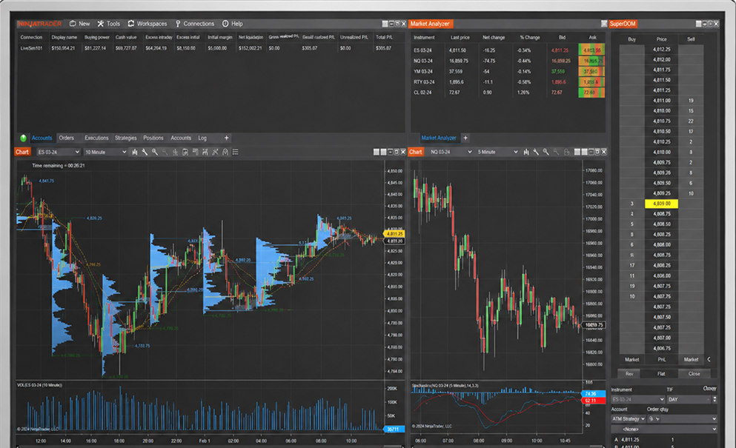
Task: Switch to the Positions tab
Action: [x=153, y=138]
